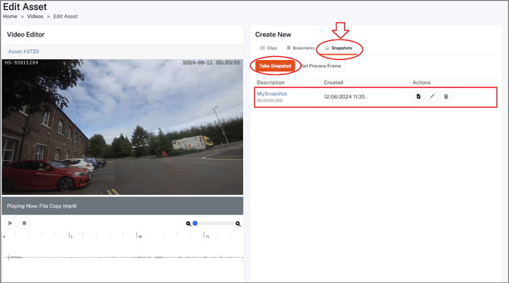
Task: Open the MySnapshot link
Action: (x=272, y=93)
